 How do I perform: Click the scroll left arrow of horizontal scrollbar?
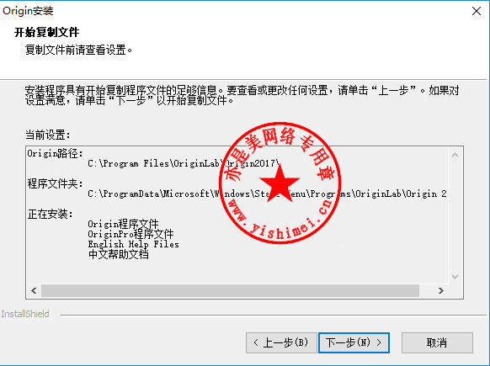coord(34,291)
